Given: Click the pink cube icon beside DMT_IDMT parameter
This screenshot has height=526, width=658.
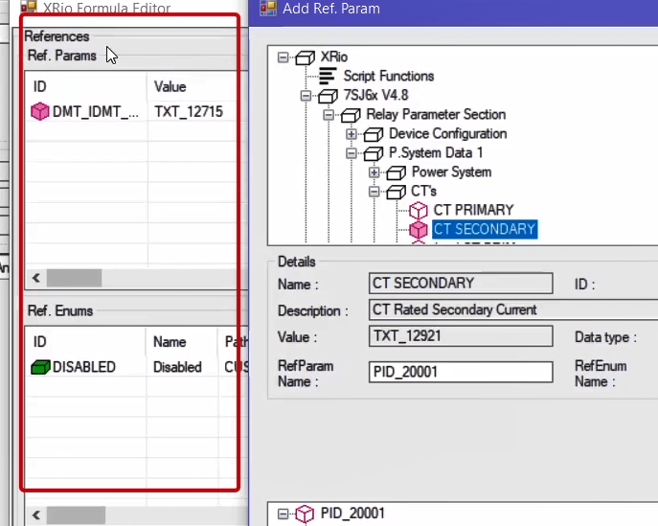Looking at the screenshot, I should coord(40,112).
